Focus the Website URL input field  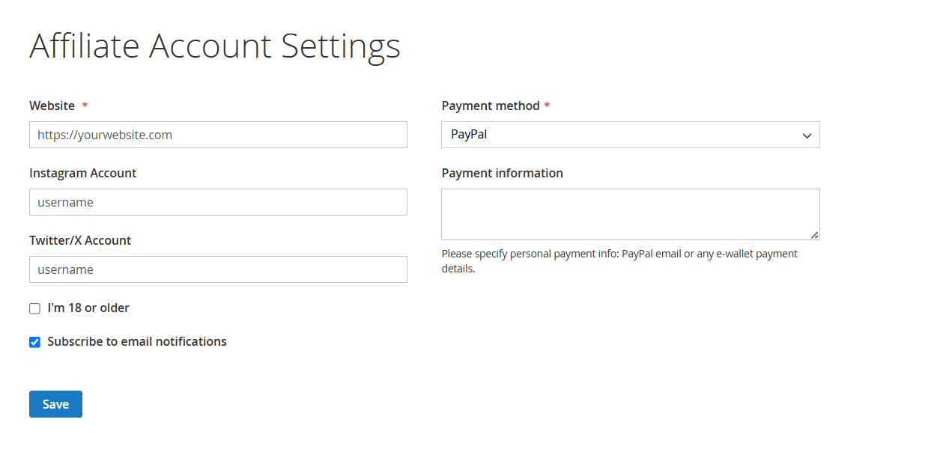[218, 135]
